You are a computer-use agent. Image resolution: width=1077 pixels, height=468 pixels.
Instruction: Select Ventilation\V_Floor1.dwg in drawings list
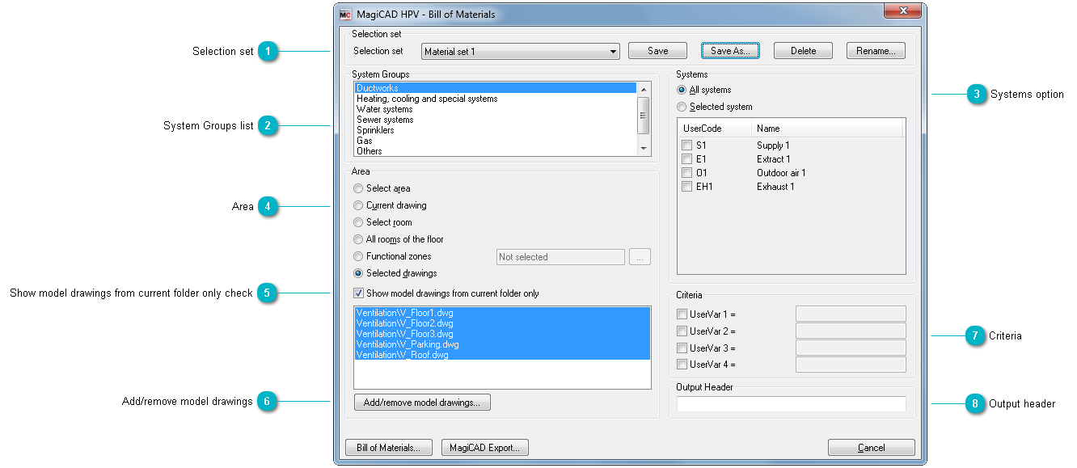click(x=502, y=312)
